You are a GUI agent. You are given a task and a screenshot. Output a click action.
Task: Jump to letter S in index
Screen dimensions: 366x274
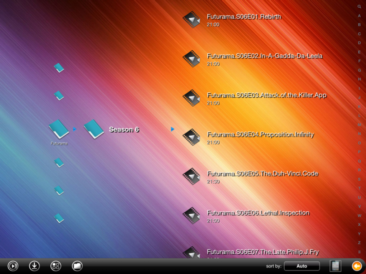pyautogui.click(x=359, y=179)
